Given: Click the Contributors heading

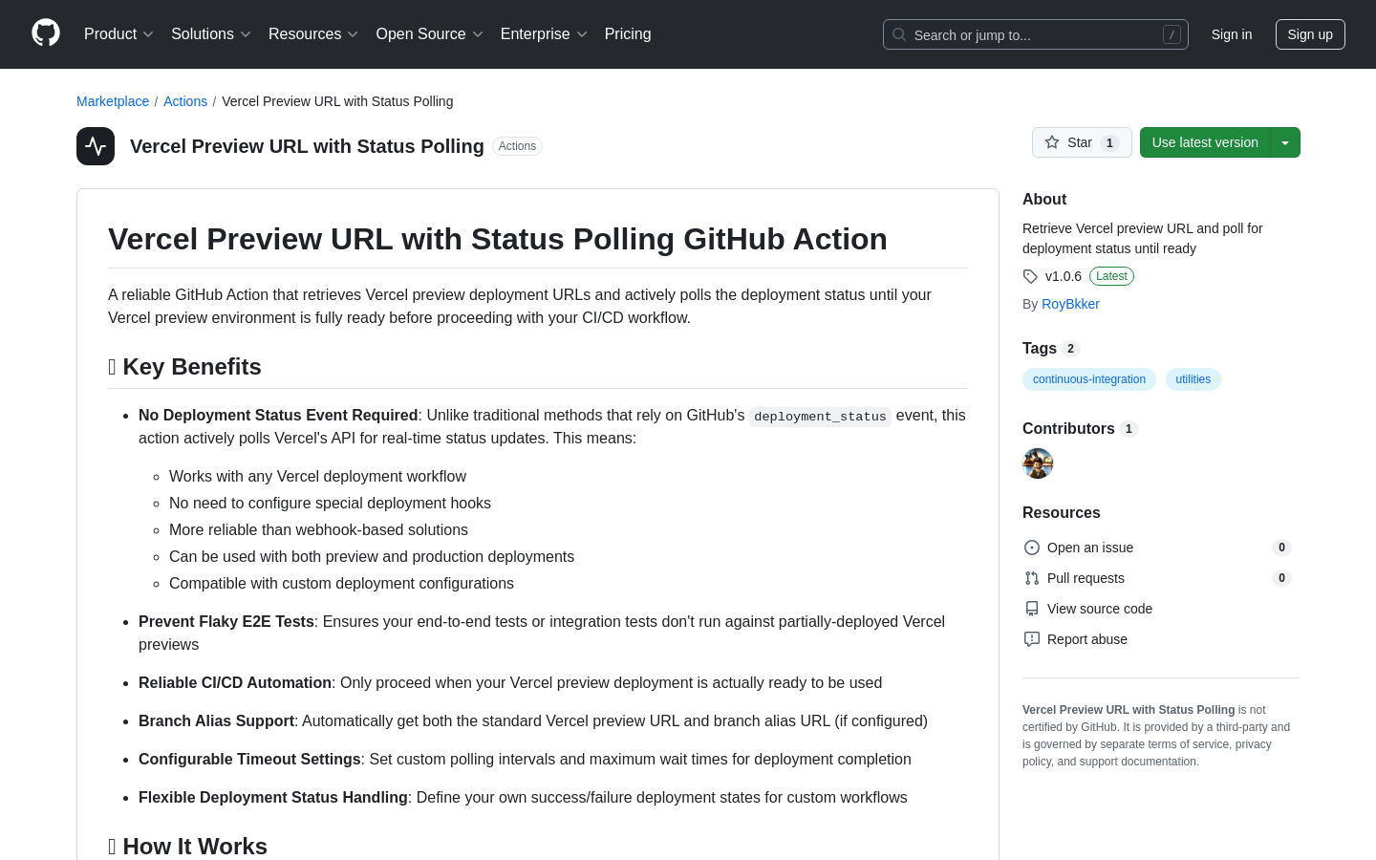Looking at the screenshot, I should point(1068,429).
